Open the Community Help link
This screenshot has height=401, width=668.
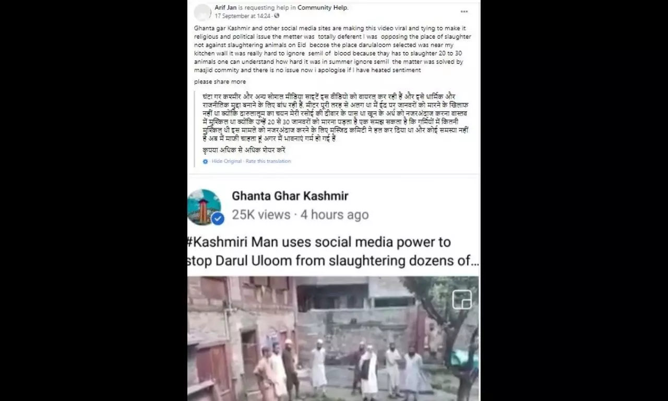(x=322, y=8)
